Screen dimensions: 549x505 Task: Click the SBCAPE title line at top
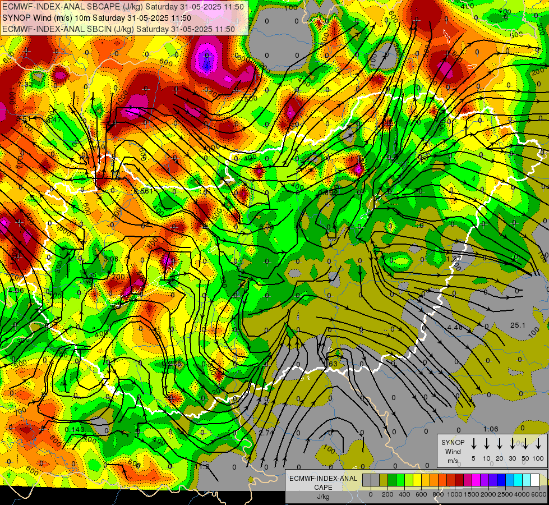tap(123, 7)
